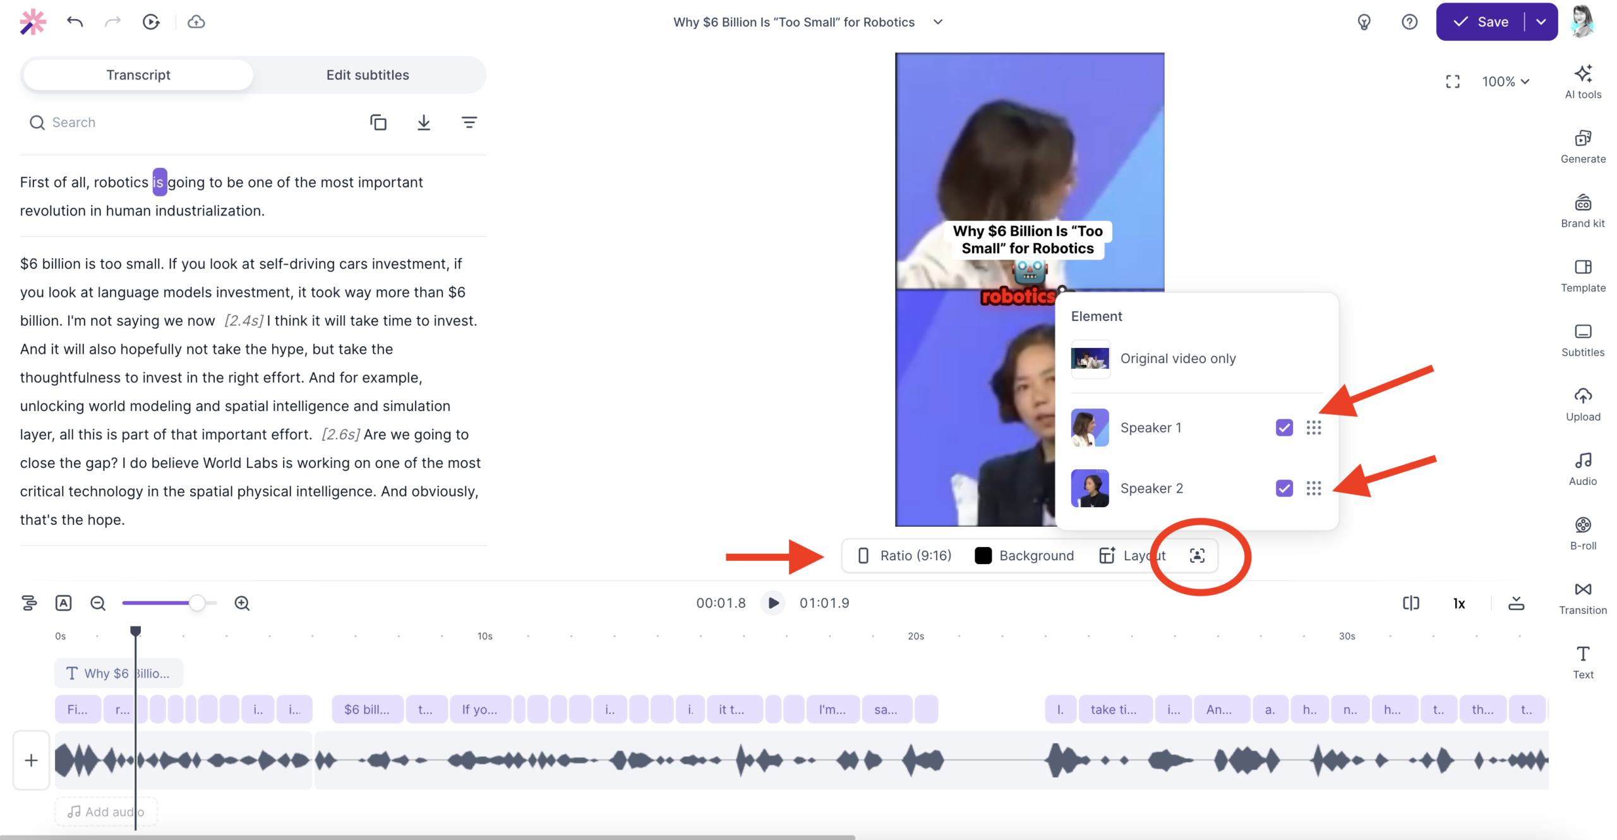
Task: Open the Text sidebar panel
Action: click(x=1582, y=661)
